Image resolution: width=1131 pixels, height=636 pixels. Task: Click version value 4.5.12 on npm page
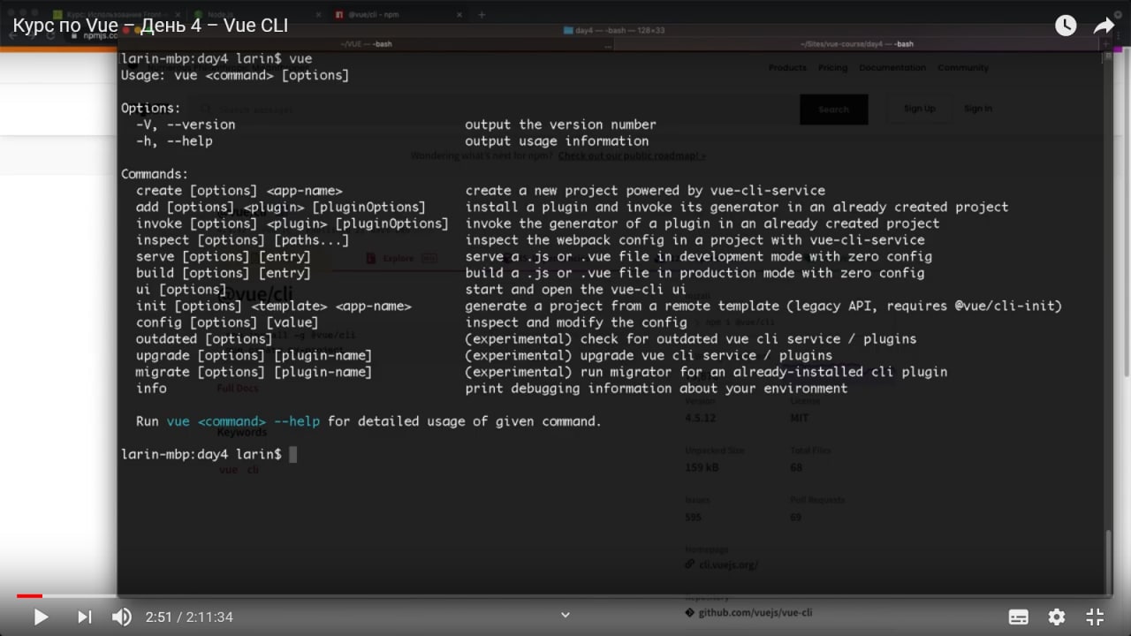[700, 418]
